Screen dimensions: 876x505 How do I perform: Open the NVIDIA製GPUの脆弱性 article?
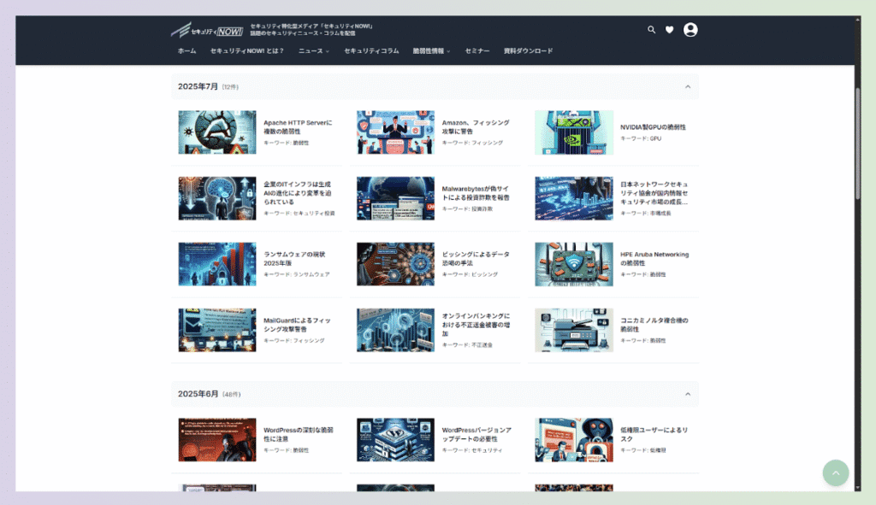[x=652, y=128]
